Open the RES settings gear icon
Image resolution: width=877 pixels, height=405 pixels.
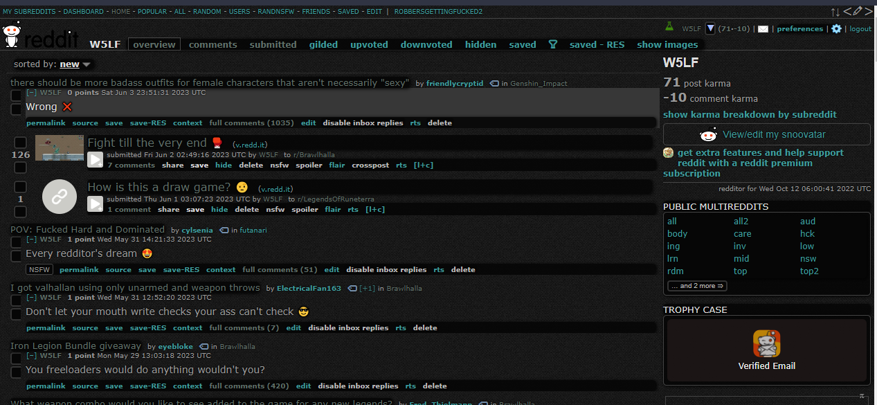point(836,29)
